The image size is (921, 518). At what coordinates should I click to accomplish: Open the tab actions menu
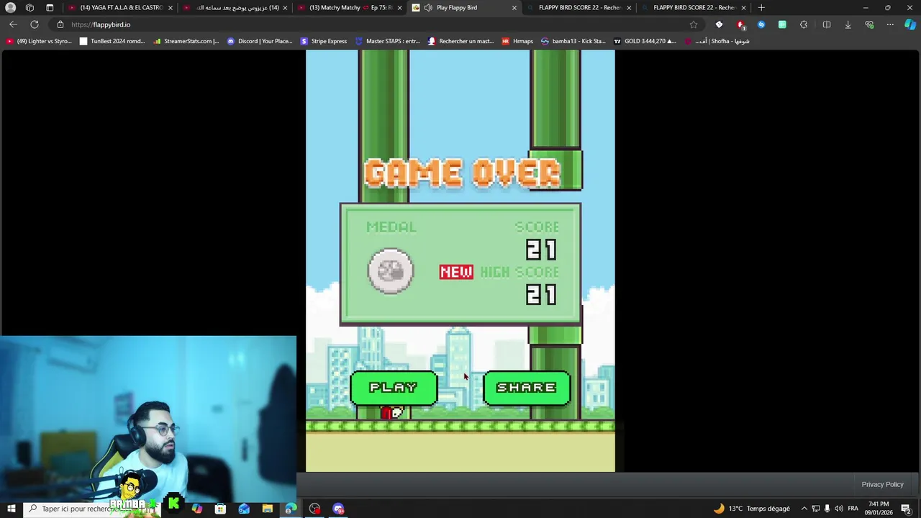[x=50, y=7]
